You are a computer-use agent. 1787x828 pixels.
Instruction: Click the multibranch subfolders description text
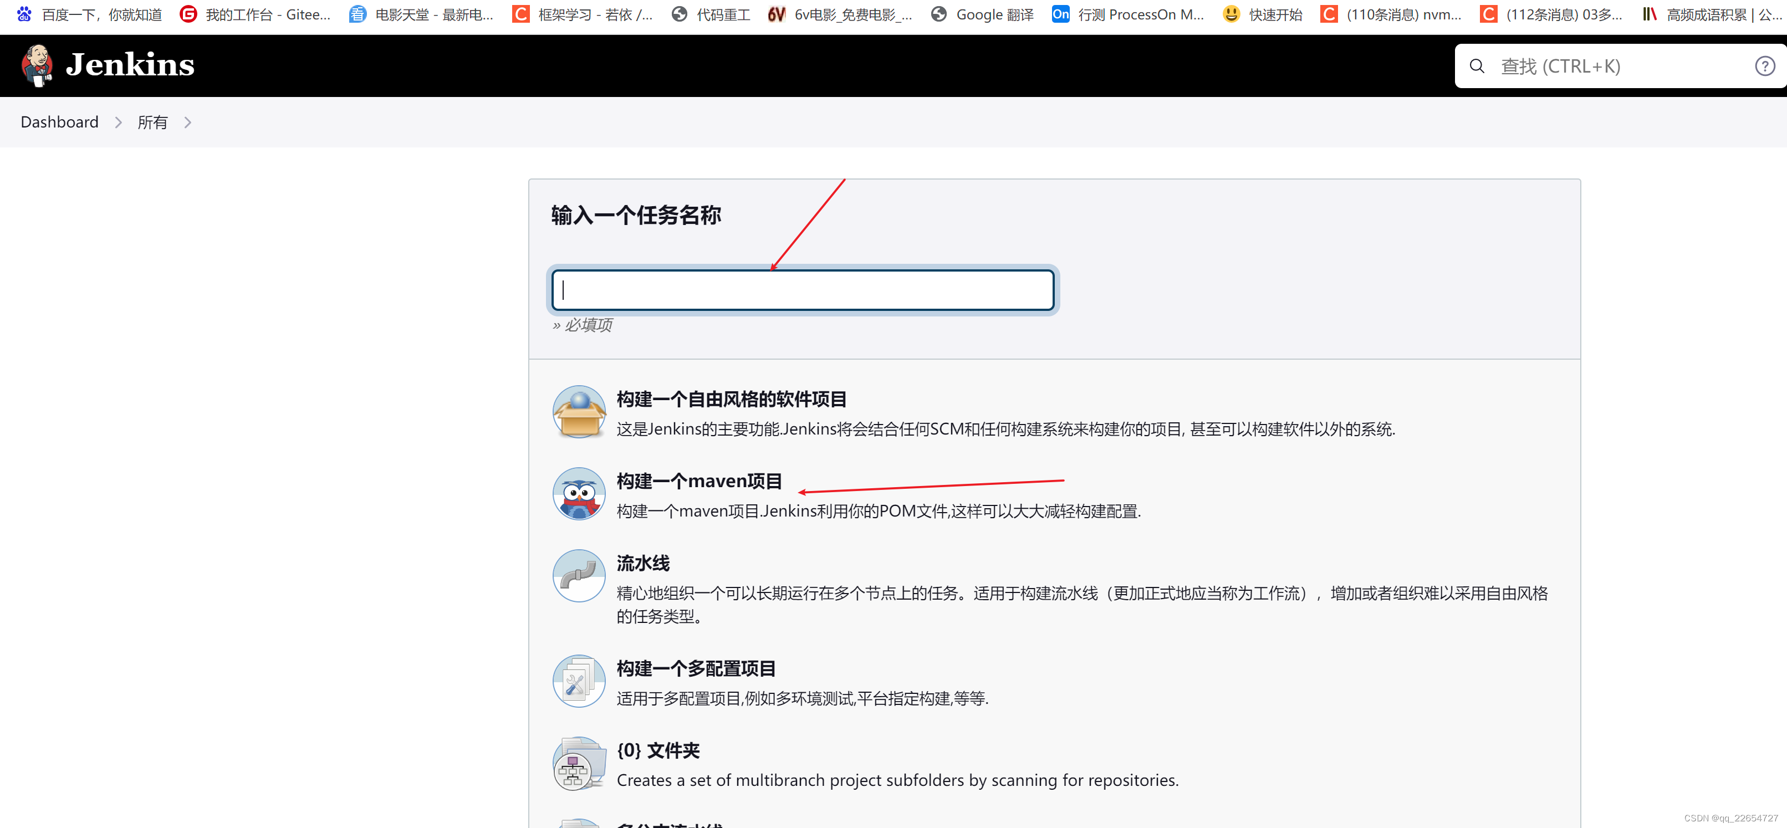click(898, 780)
